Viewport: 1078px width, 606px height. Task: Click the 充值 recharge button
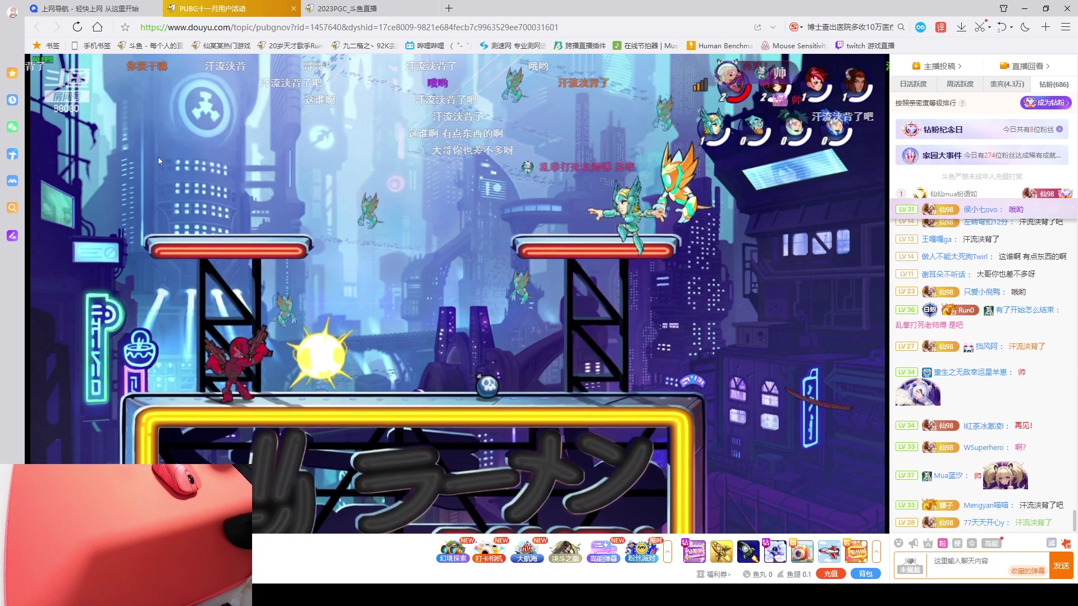[x=830, y=573]
